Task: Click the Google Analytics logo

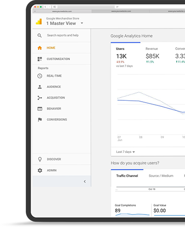Action: click(x=39, y=22)
